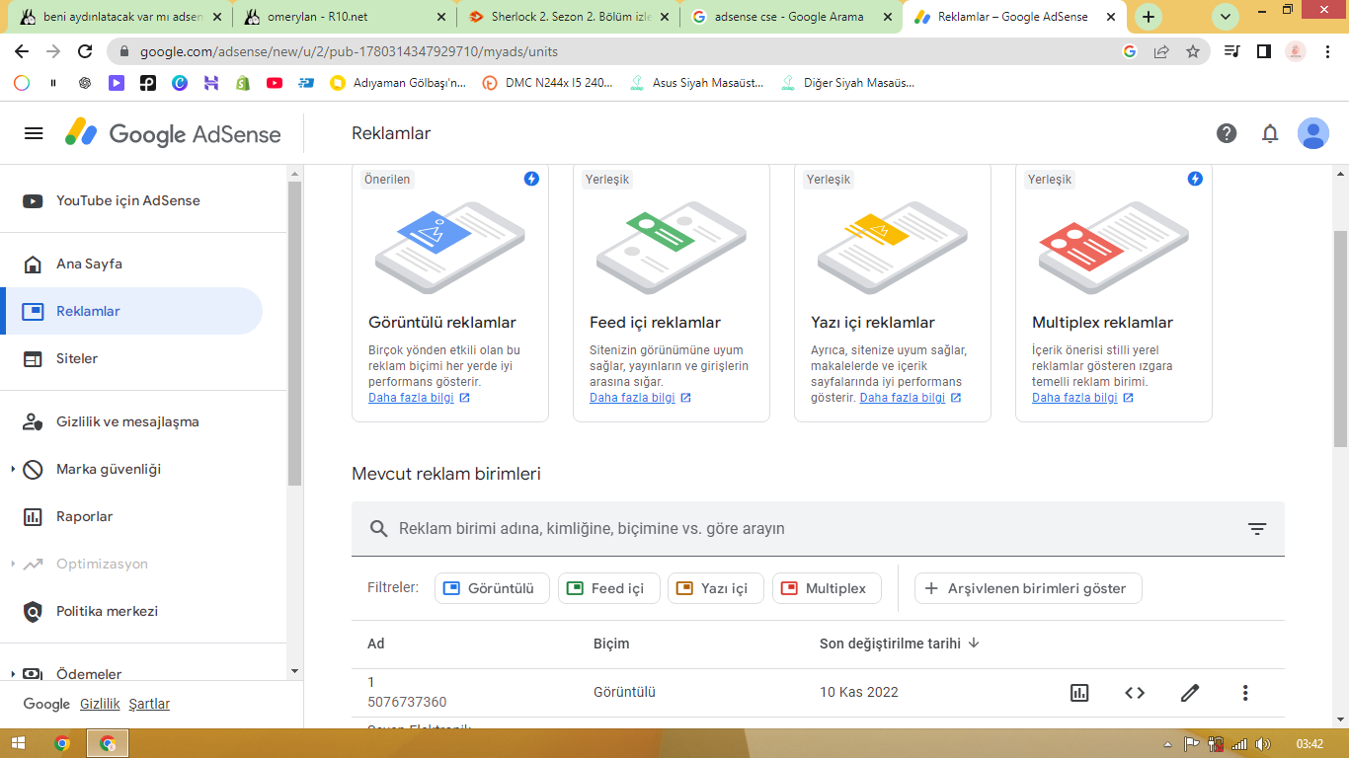1349x758 pixels.
Task: Click the Help question mark icon
Action: pyautogui.click(x=1227, y=133)
